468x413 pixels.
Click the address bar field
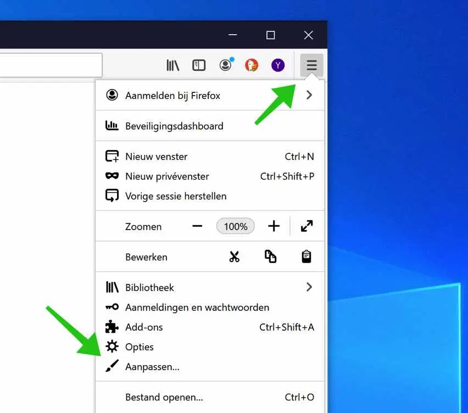coord(51,65)
